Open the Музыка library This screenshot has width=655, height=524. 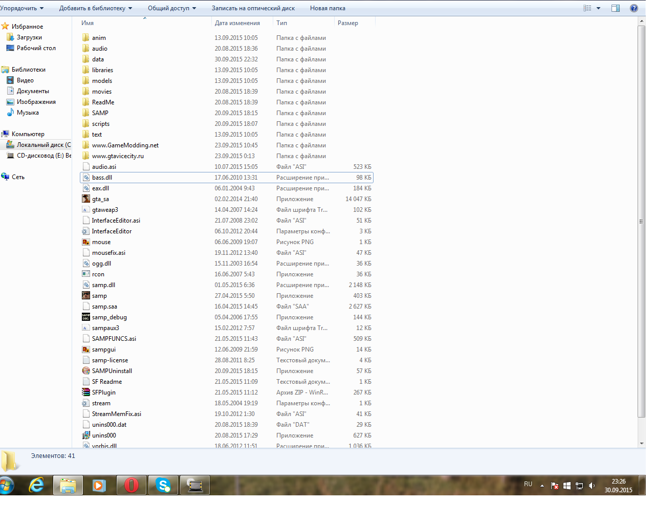tap(28, 113)
